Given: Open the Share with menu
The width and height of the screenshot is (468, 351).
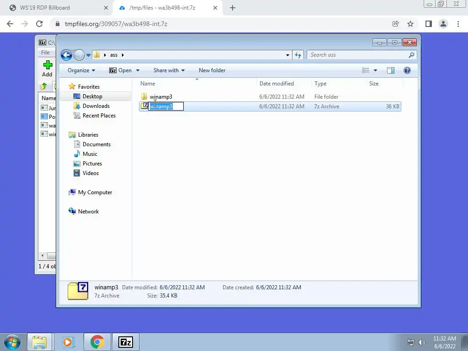Looking at the screenshot, I should [169, 70].
